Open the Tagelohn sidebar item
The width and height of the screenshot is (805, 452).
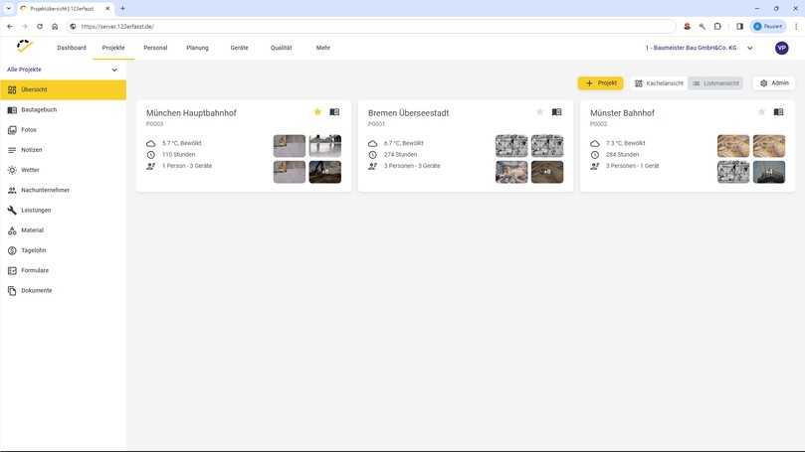point(33,250)
